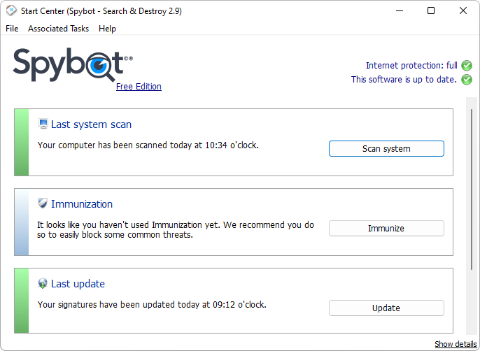Maximize the Start Center window

point(431,10)
